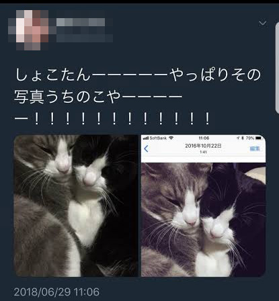279x301 pixels.
Task: Open the right attached photo screenshot
Action: click(203, 206)
